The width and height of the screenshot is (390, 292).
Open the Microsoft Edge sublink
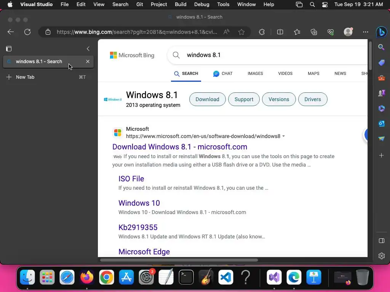(x=144, y=252)
